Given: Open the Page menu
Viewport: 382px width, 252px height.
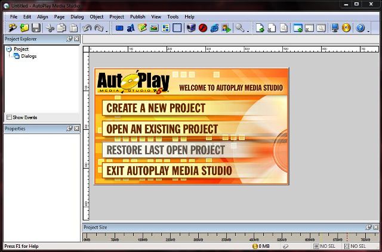Looking at the screenshot, I should coord(59,17).
